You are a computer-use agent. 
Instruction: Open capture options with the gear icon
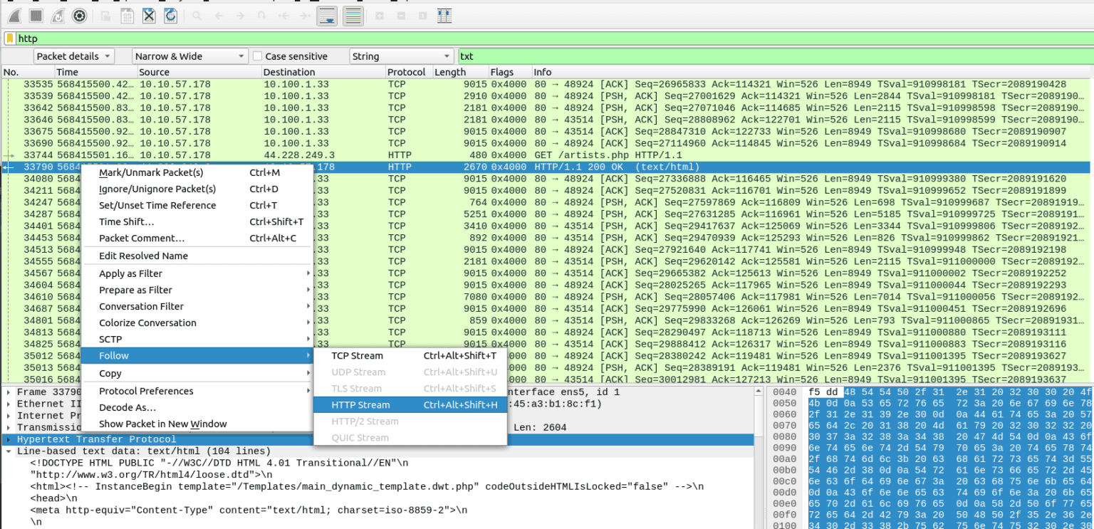[x=78, y=15]
